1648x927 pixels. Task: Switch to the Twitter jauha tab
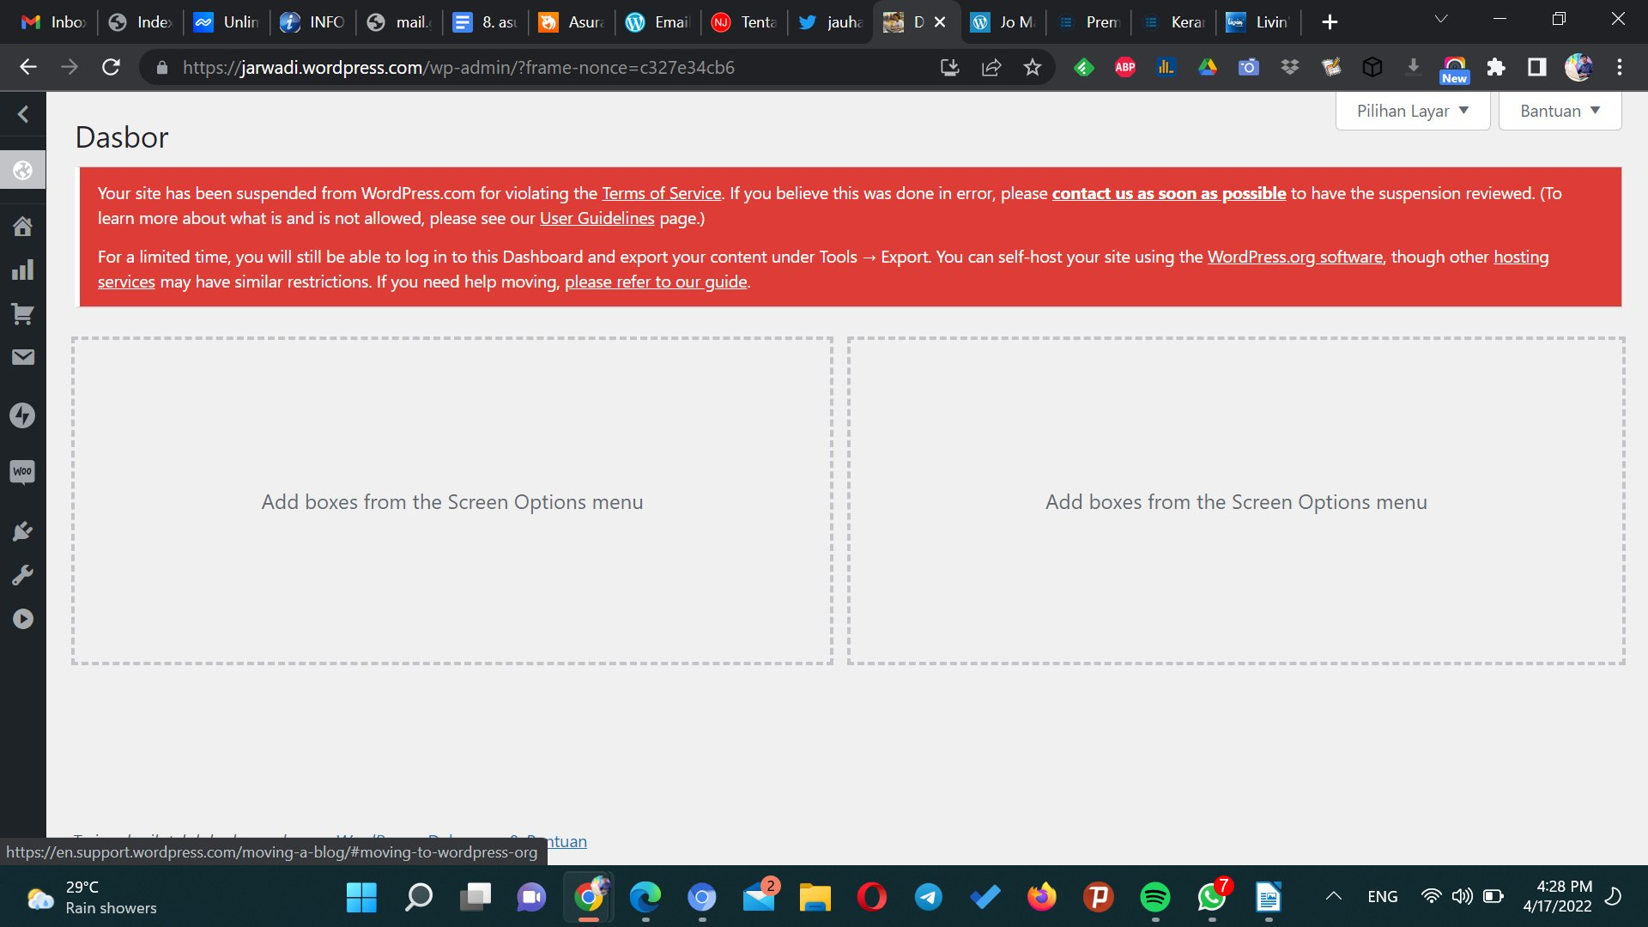pyautogui.click(x=830, y=22)
